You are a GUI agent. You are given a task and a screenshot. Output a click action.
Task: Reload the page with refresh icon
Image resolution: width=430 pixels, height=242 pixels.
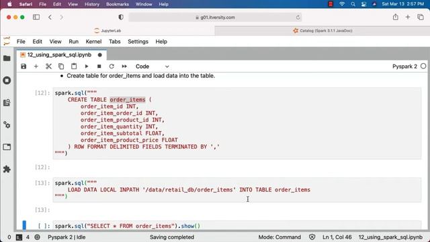(x=298, y=17)
